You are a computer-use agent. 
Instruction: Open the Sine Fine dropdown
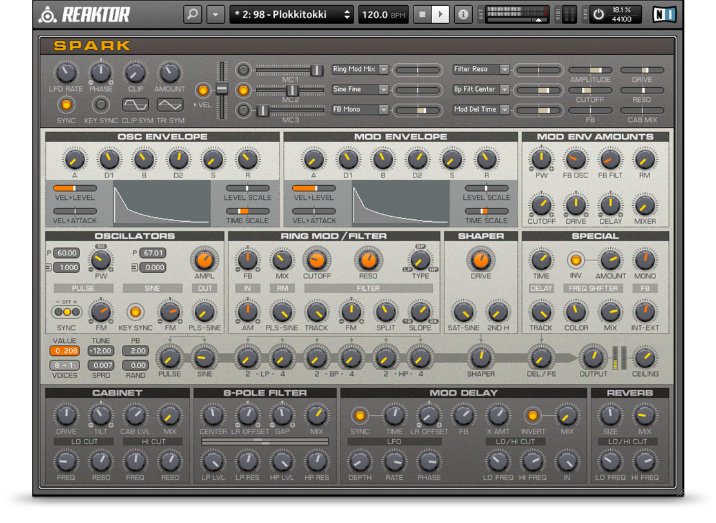(361, 90)
